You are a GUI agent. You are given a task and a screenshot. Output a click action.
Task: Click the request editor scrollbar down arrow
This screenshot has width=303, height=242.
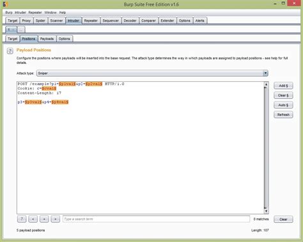tap(266, 211)
